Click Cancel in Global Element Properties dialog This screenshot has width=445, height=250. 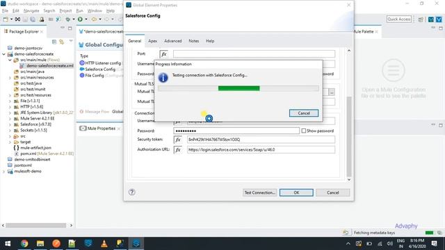click(x=332, y=192)
